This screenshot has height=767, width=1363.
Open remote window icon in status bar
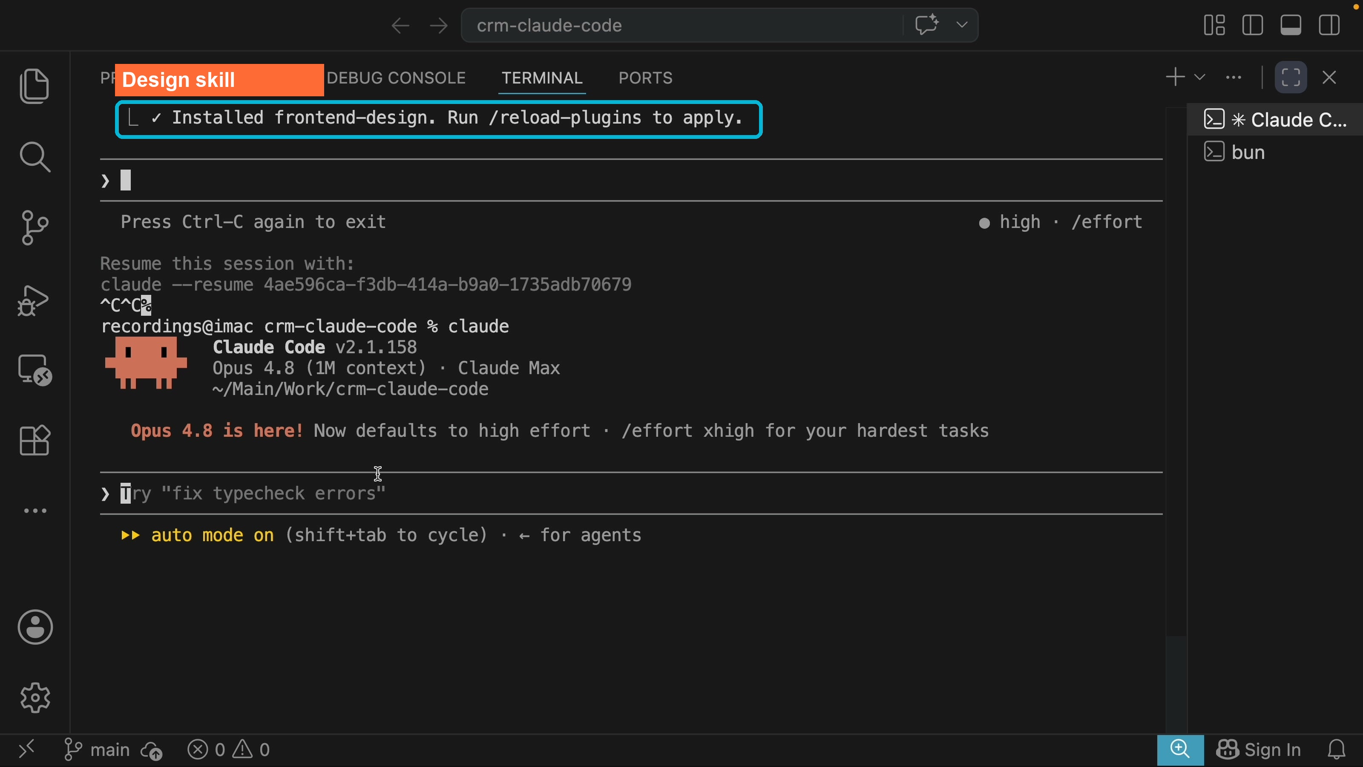pos(26,750)
